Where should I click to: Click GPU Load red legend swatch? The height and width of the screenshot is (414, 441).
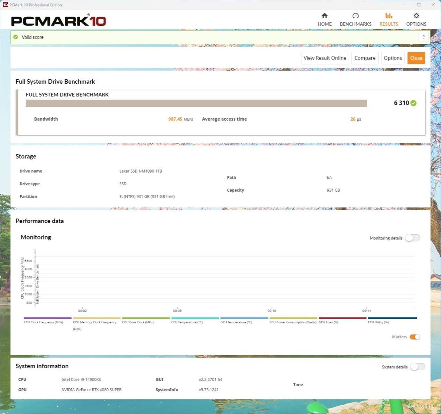tap(343, 318)
